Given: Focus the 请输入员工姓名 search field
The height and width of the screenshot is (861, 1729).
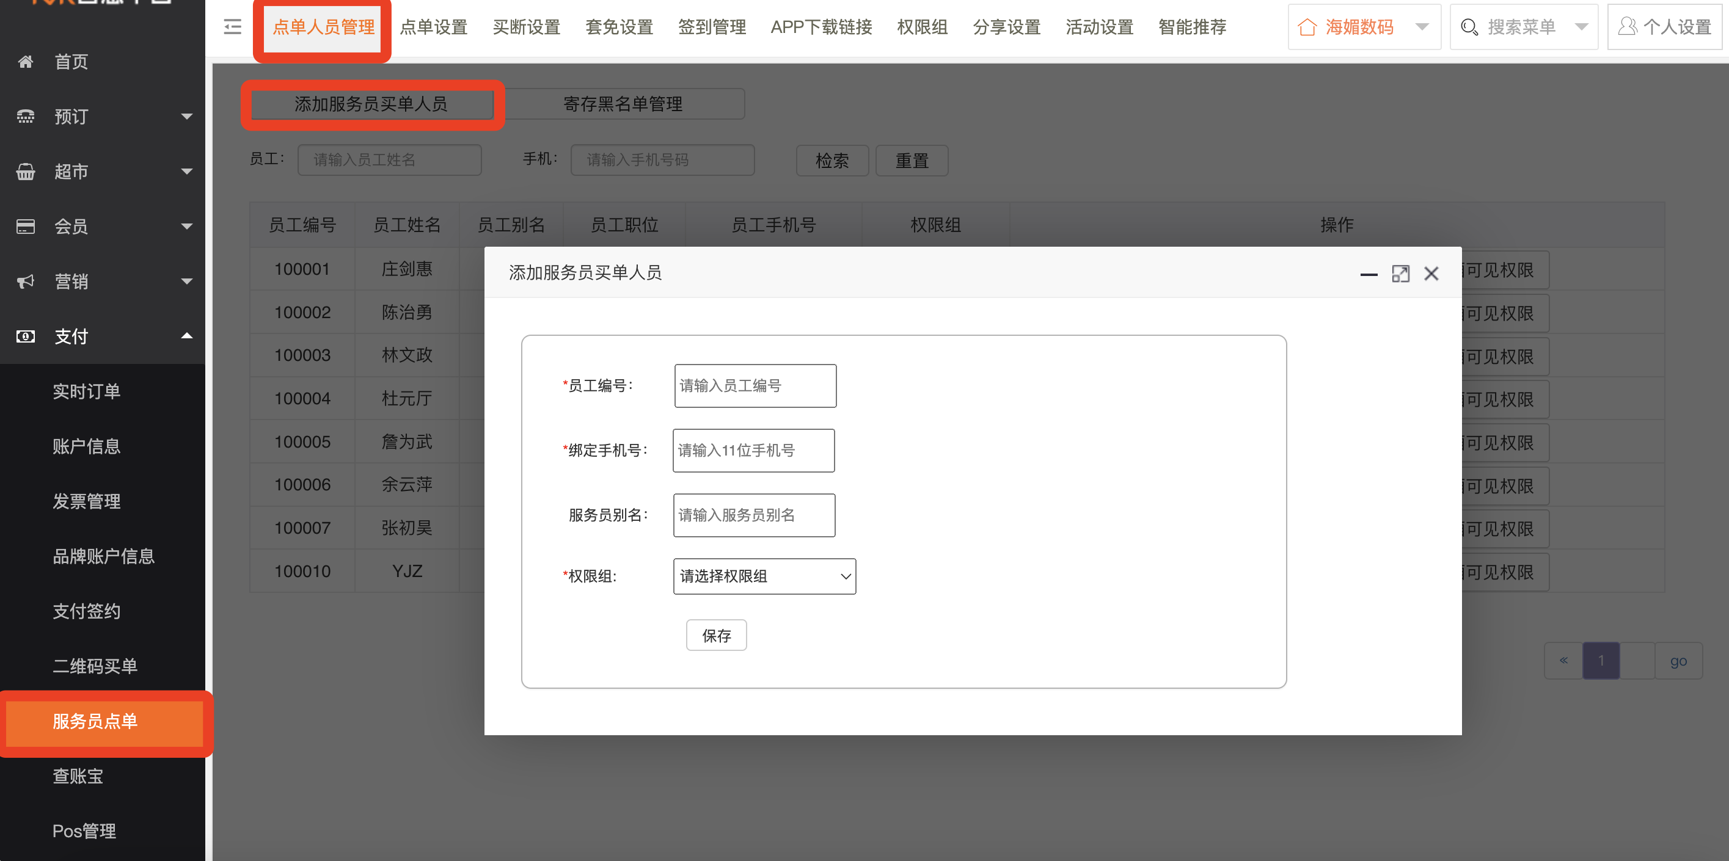Looking at the screenshot, I should tap(389, 160).
